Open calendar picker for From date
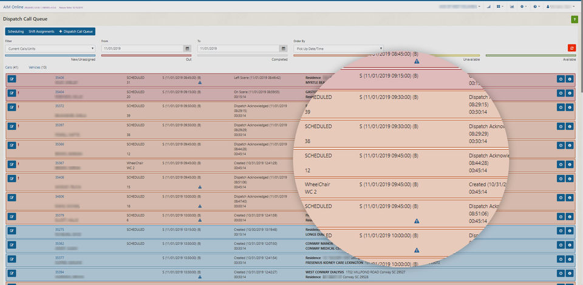 [x=188, y=49]
